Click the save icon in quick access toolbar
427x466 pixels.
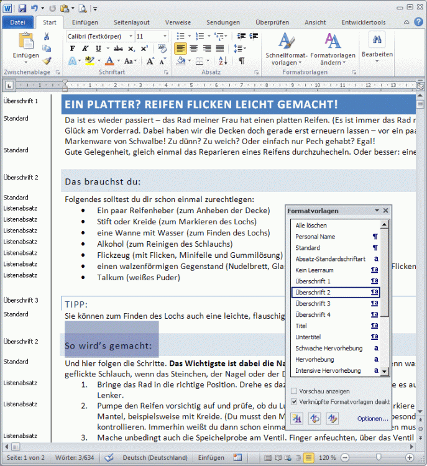[22, 8]
